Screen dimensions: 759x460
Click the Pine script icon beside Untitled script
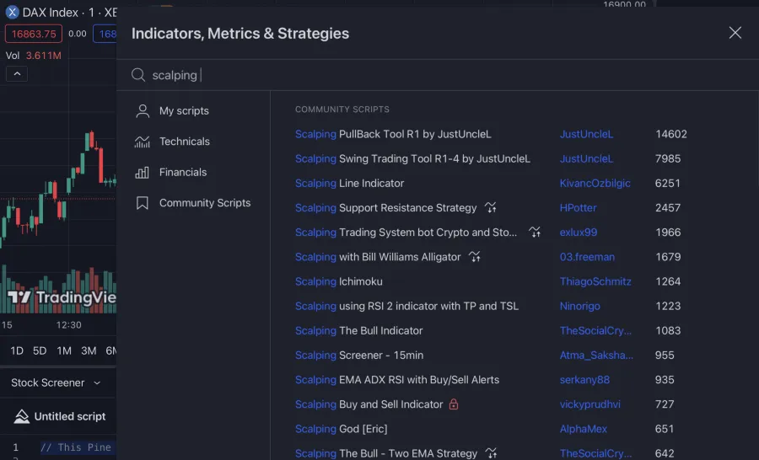pos(22,416)
